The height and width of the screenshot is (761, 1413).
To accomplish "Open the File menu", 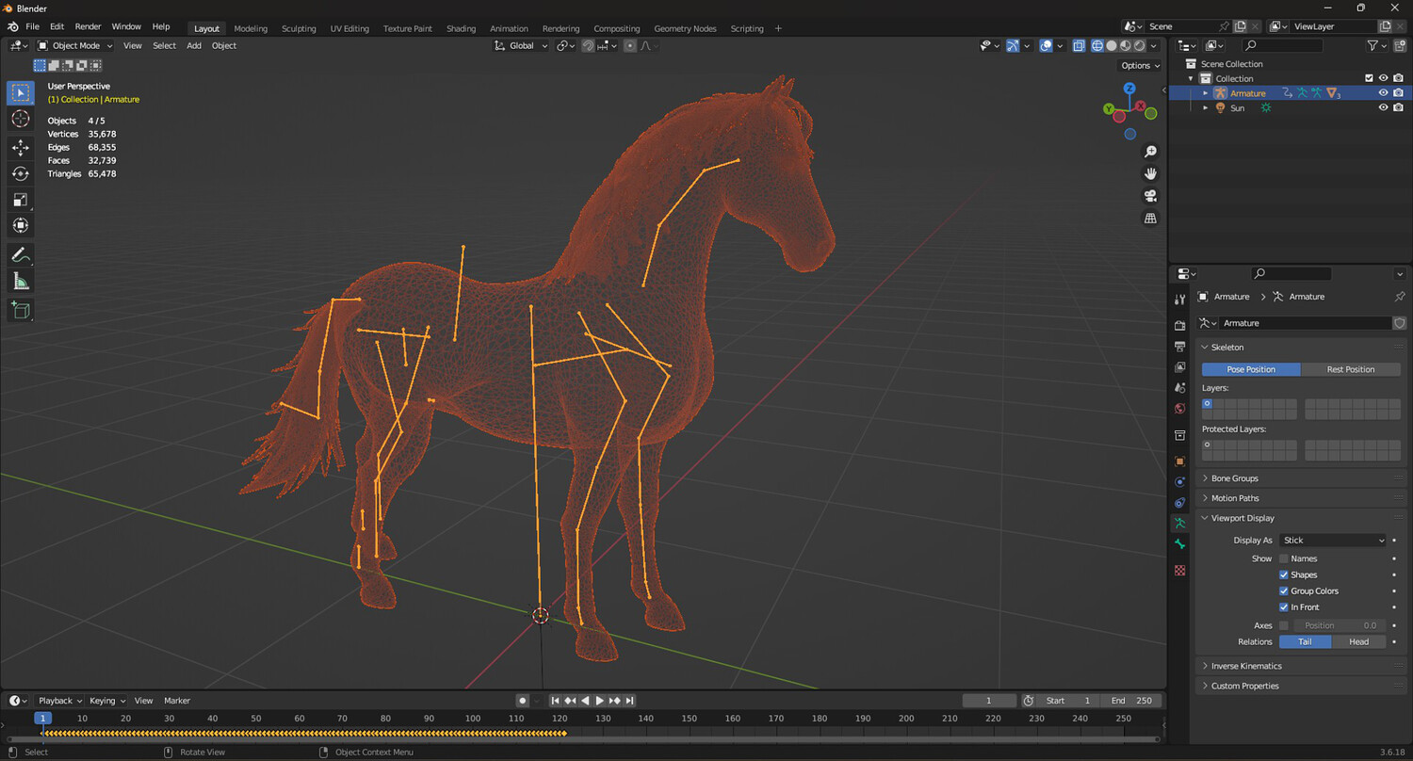I will pos(32,26).
